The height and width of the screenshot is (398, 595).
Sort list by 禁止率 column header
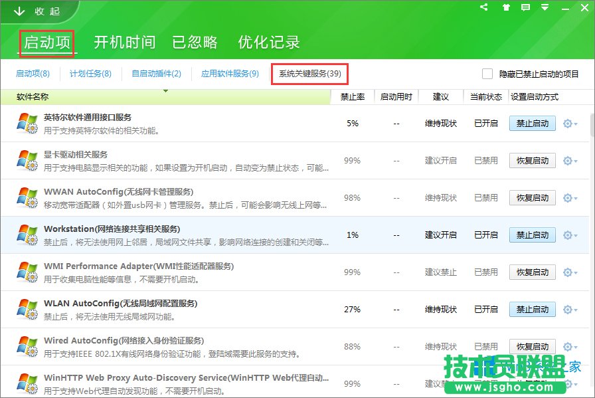coord(352,97)
